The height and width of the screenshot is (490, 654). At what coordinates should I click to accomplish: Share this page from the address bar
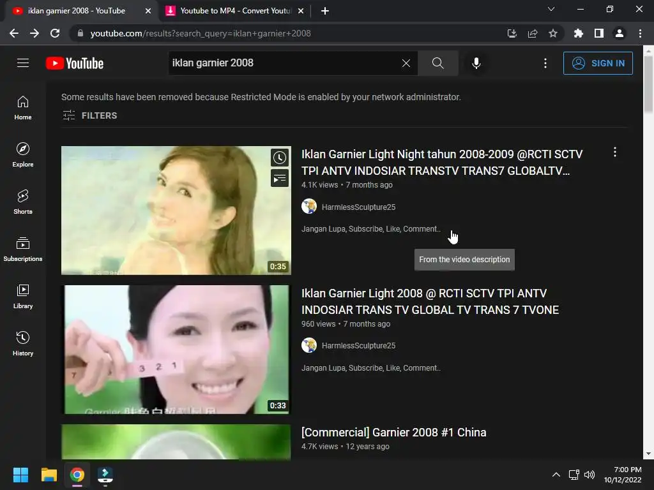tap(533, 33)
